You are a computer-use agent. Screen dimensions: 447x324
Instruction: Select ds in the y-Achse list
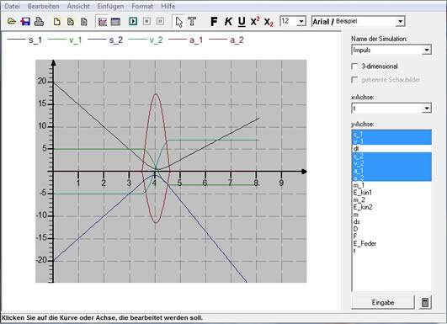point(391,221)
